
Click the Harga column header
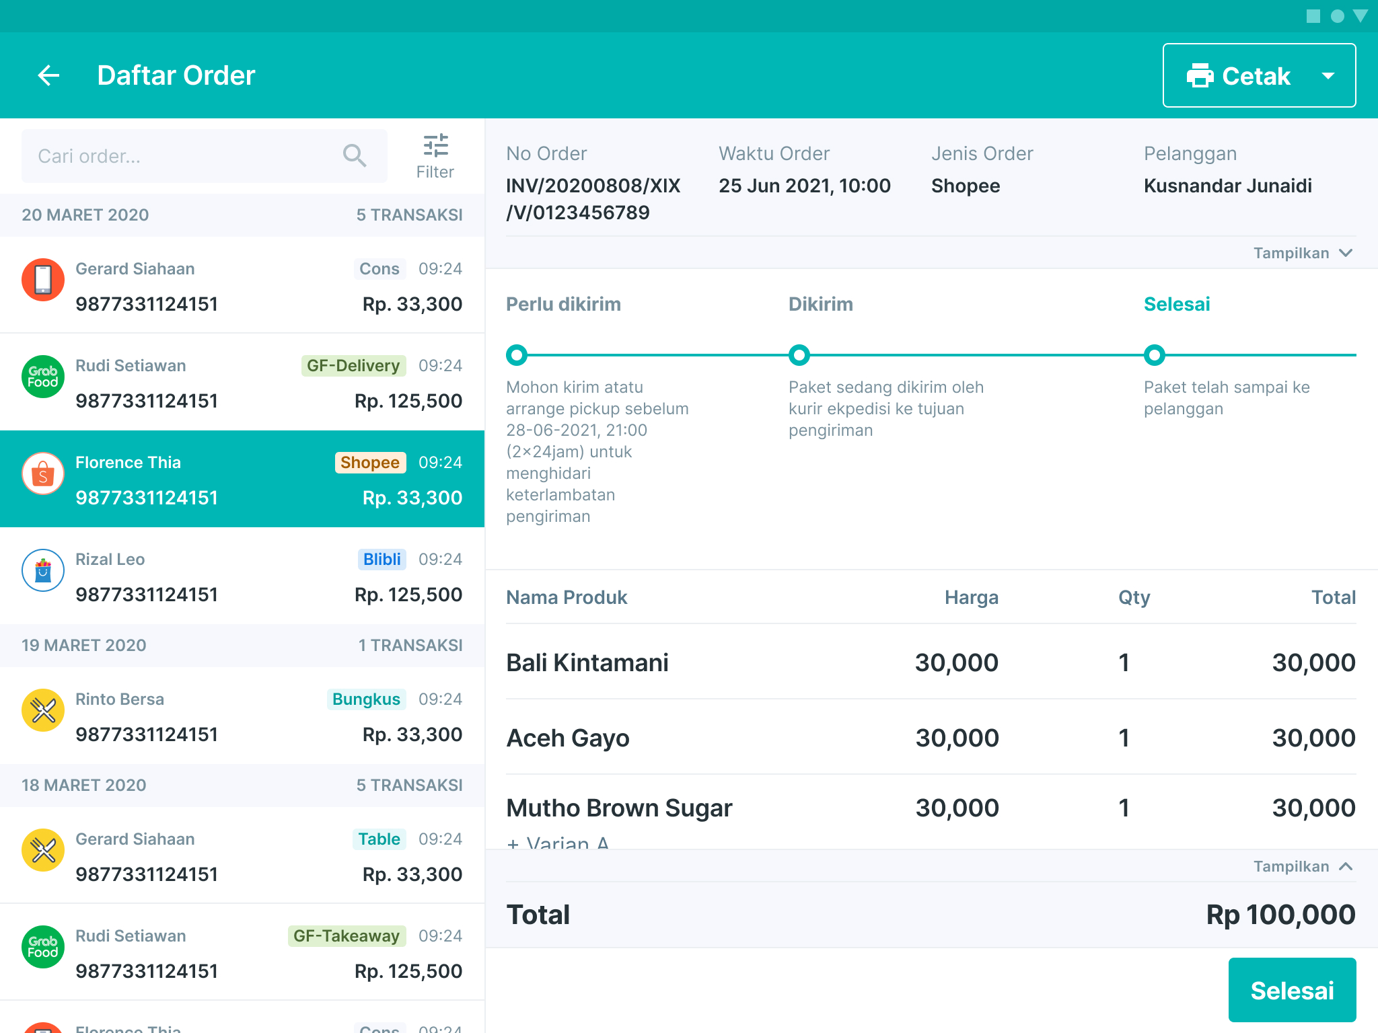971,597
